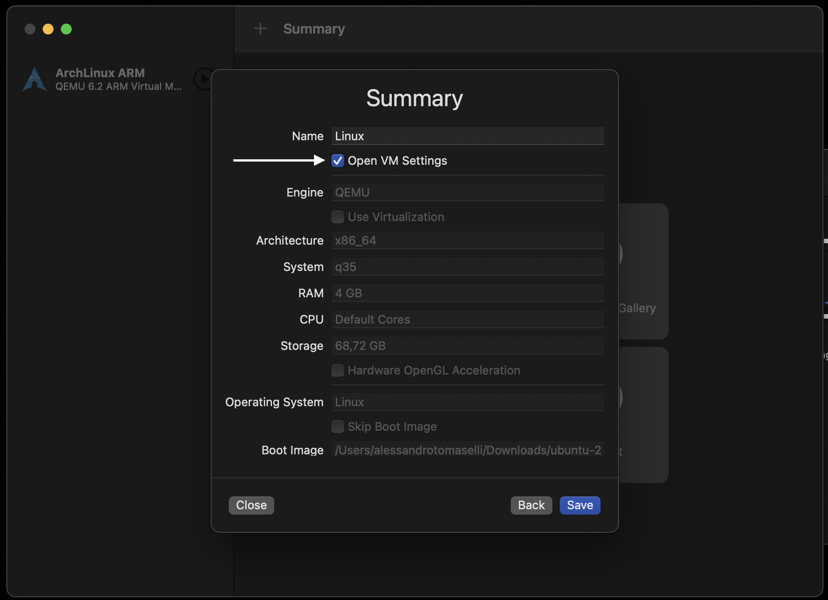
Task: Select the ArchLinux ARM logo in the sidebar
Action: coord(34,79)
